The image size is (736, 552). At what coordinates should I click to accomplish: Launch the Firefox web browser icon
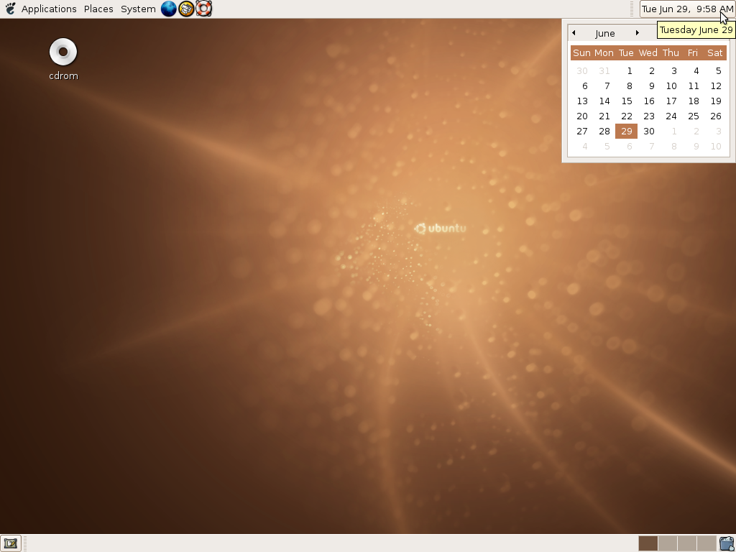click(168, 9)
